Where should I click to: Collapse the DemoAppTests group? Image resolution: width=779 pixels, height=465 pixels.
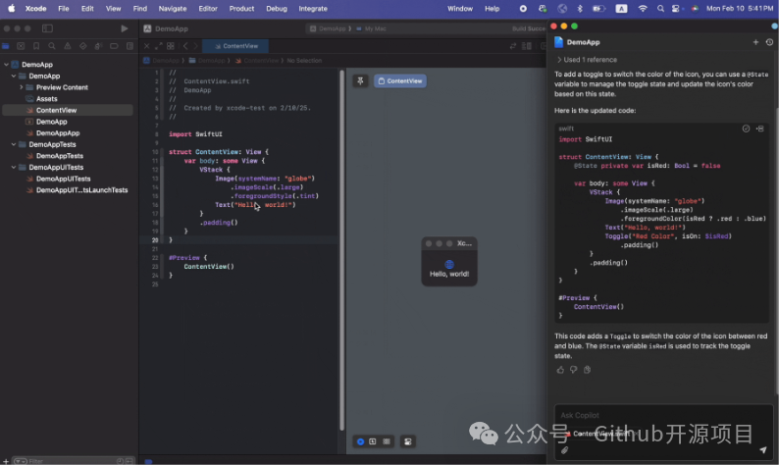click(x=14, y=144)
